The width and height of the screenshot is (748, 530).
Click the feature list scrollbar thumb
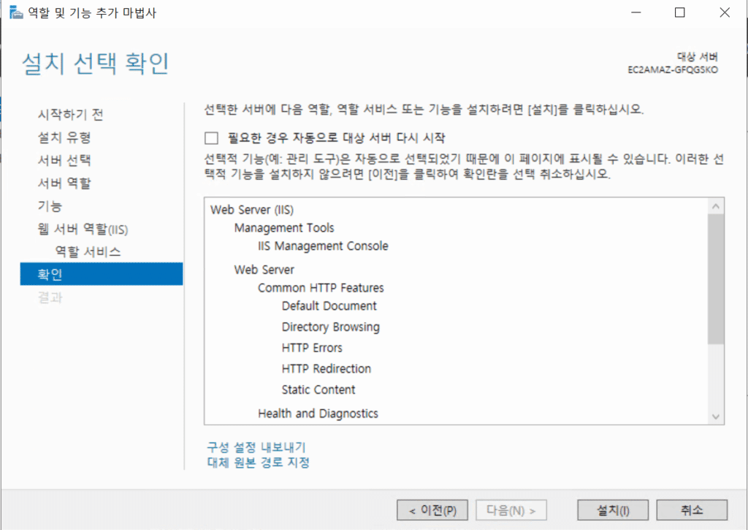pos(717,279)
